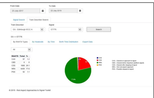Click the blue CAS legend swatch
Viewport: 154px width, 98px height.
(98, 58)
